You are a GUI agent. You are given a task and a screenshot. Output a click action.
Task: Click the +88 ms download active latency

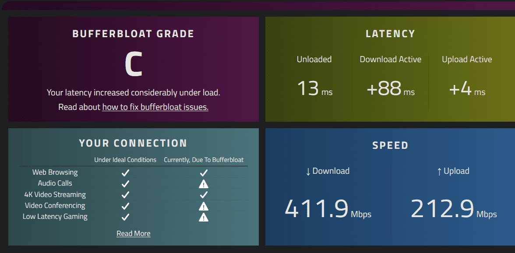[x=391, y=88]
